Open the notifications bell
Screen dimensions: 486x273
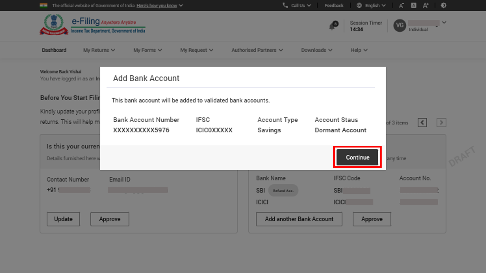click(x=333, y=26)
